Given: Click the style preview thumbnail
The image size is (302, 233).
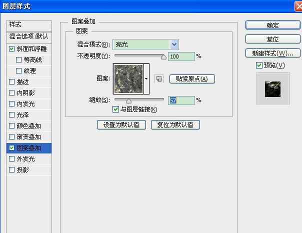Looking at the screenshot, I should tap(272, 89).
